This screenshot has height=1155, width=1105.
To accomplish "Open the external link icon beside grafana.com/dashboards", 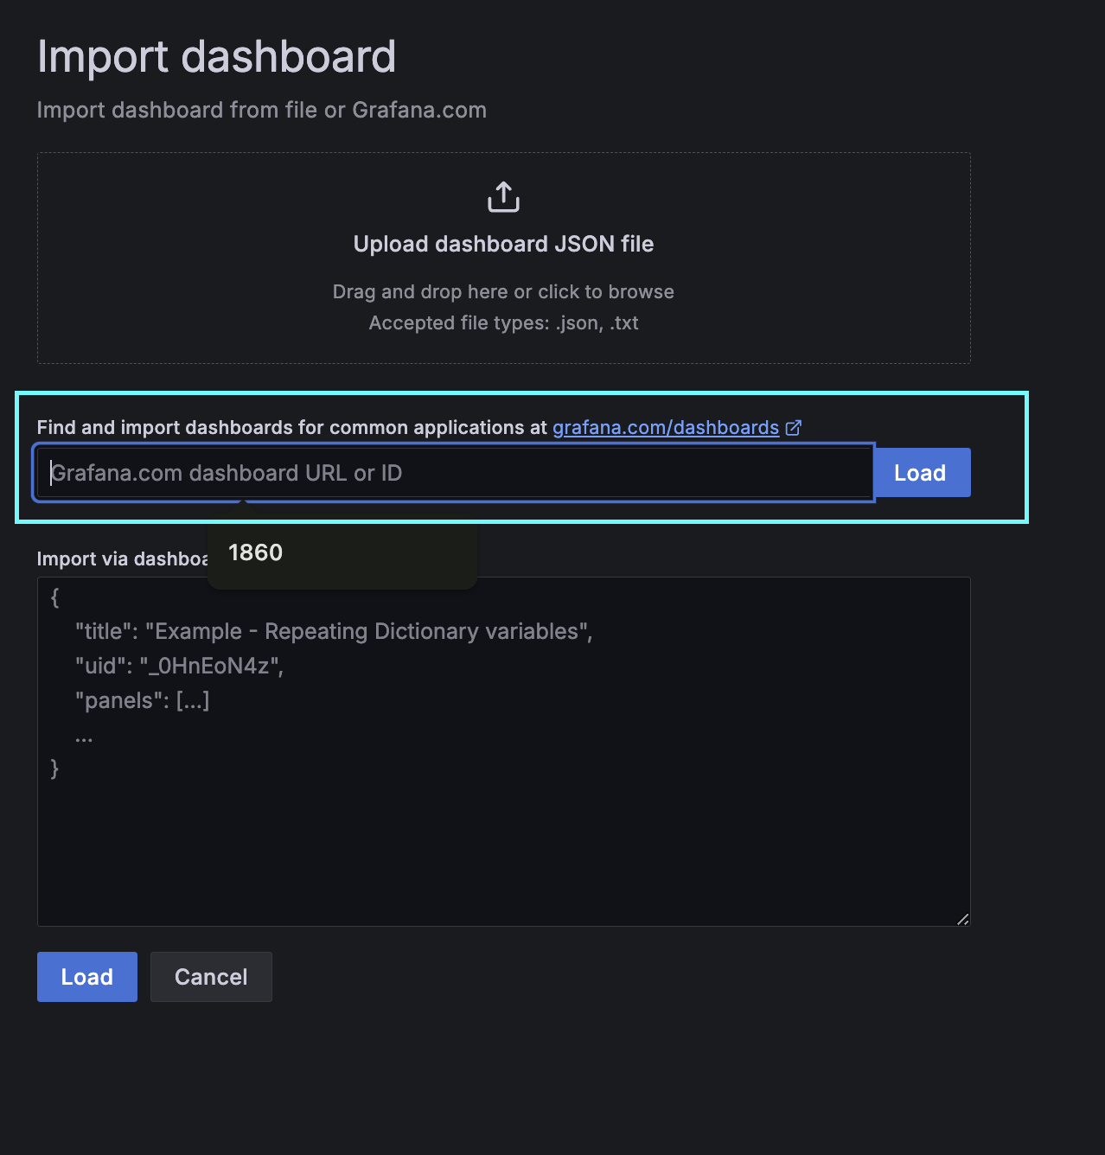I will point(794,427).
